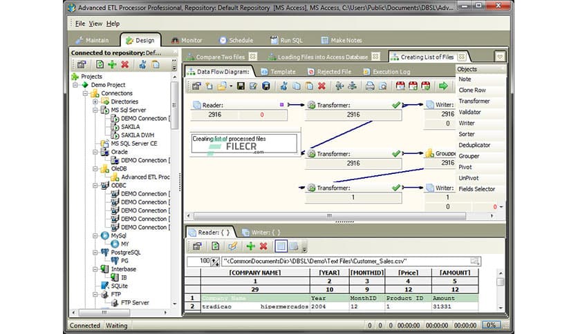Expand the Directories tree node
578x334 pixels.
click(x=95, y=101)
